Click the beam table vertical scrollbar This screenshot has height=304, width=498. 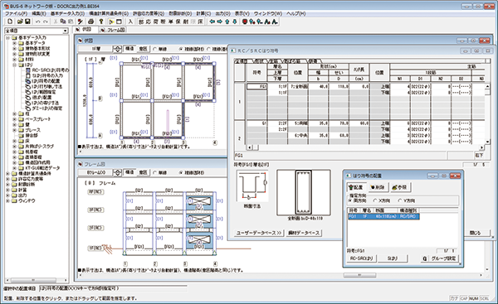(487, 114)
